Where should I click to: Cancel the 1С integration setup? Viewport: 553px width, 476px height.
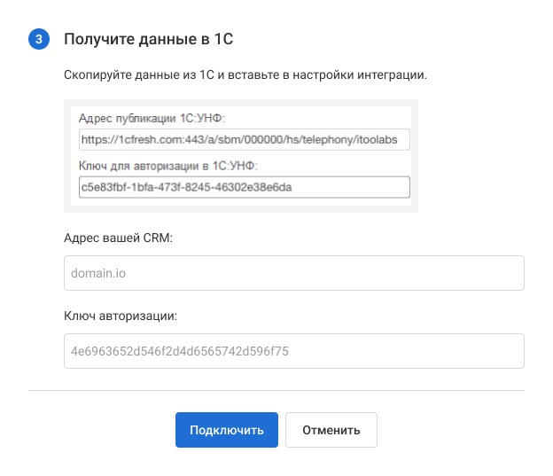[331, 430]
